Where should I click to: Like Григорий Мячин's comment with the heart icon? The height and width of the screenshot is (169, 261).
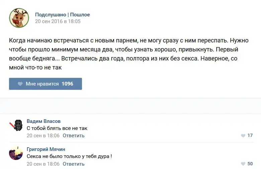click(x=243, y=164)
